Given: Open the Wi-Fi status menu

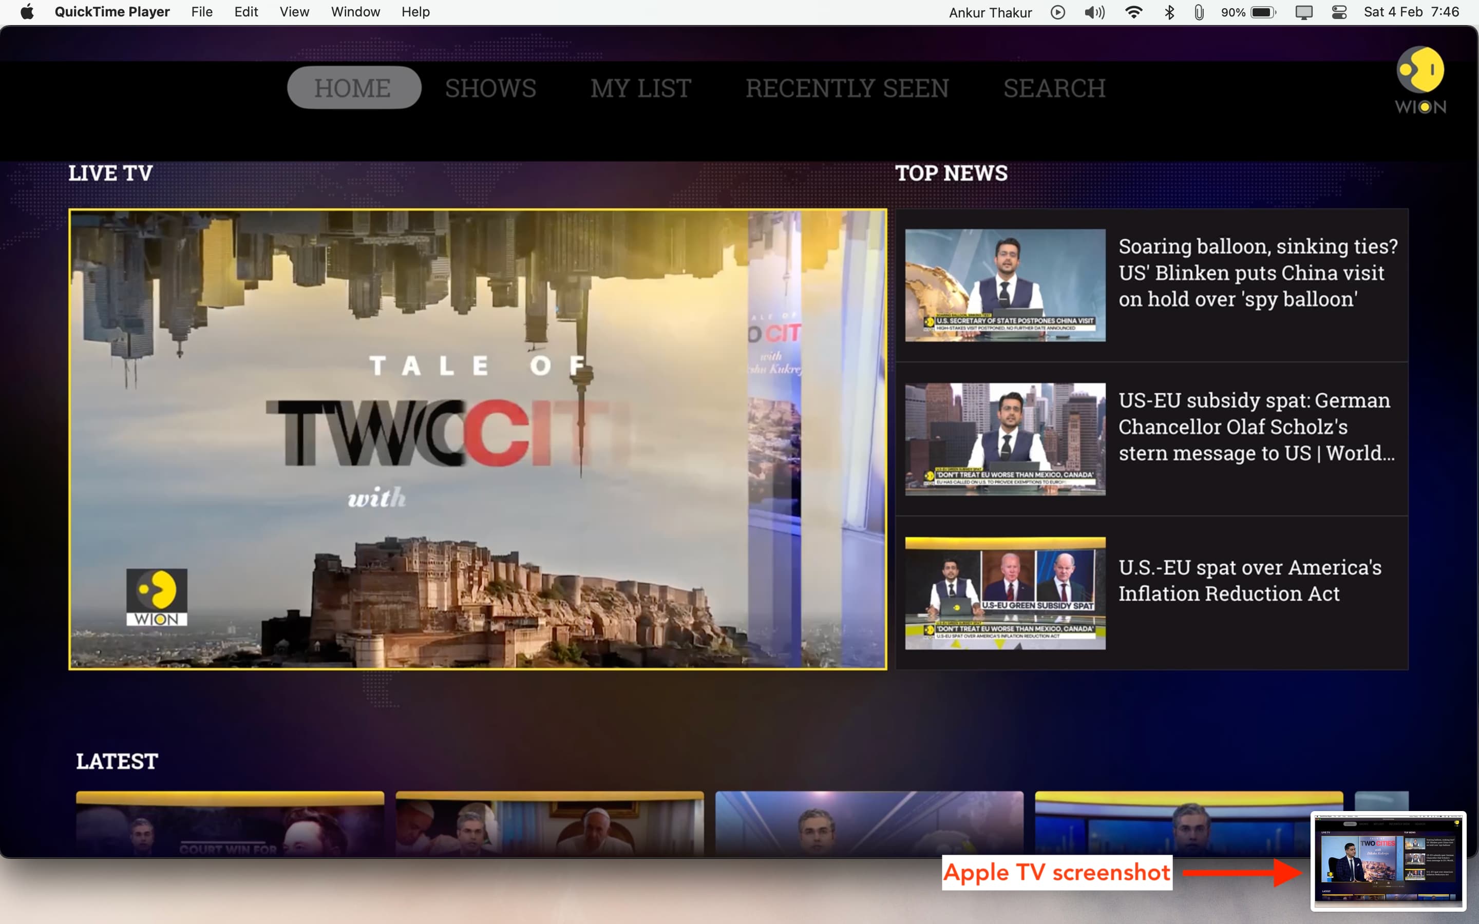Looking at the screenshot, I should [1134, 12].
